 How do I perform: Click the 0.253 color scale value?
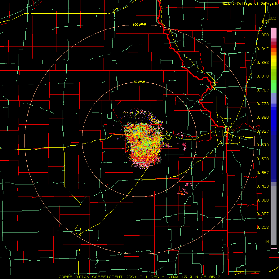click(263, 228)
